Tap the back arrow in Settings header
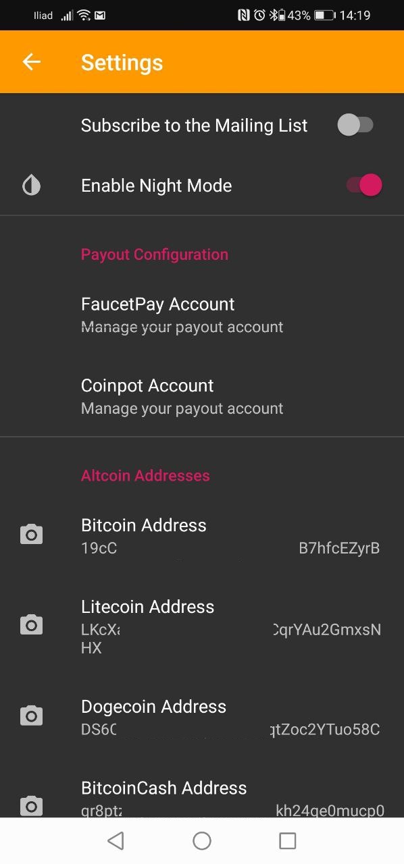Viewport: 404px width, 864px height. click(x=32, y=62)
